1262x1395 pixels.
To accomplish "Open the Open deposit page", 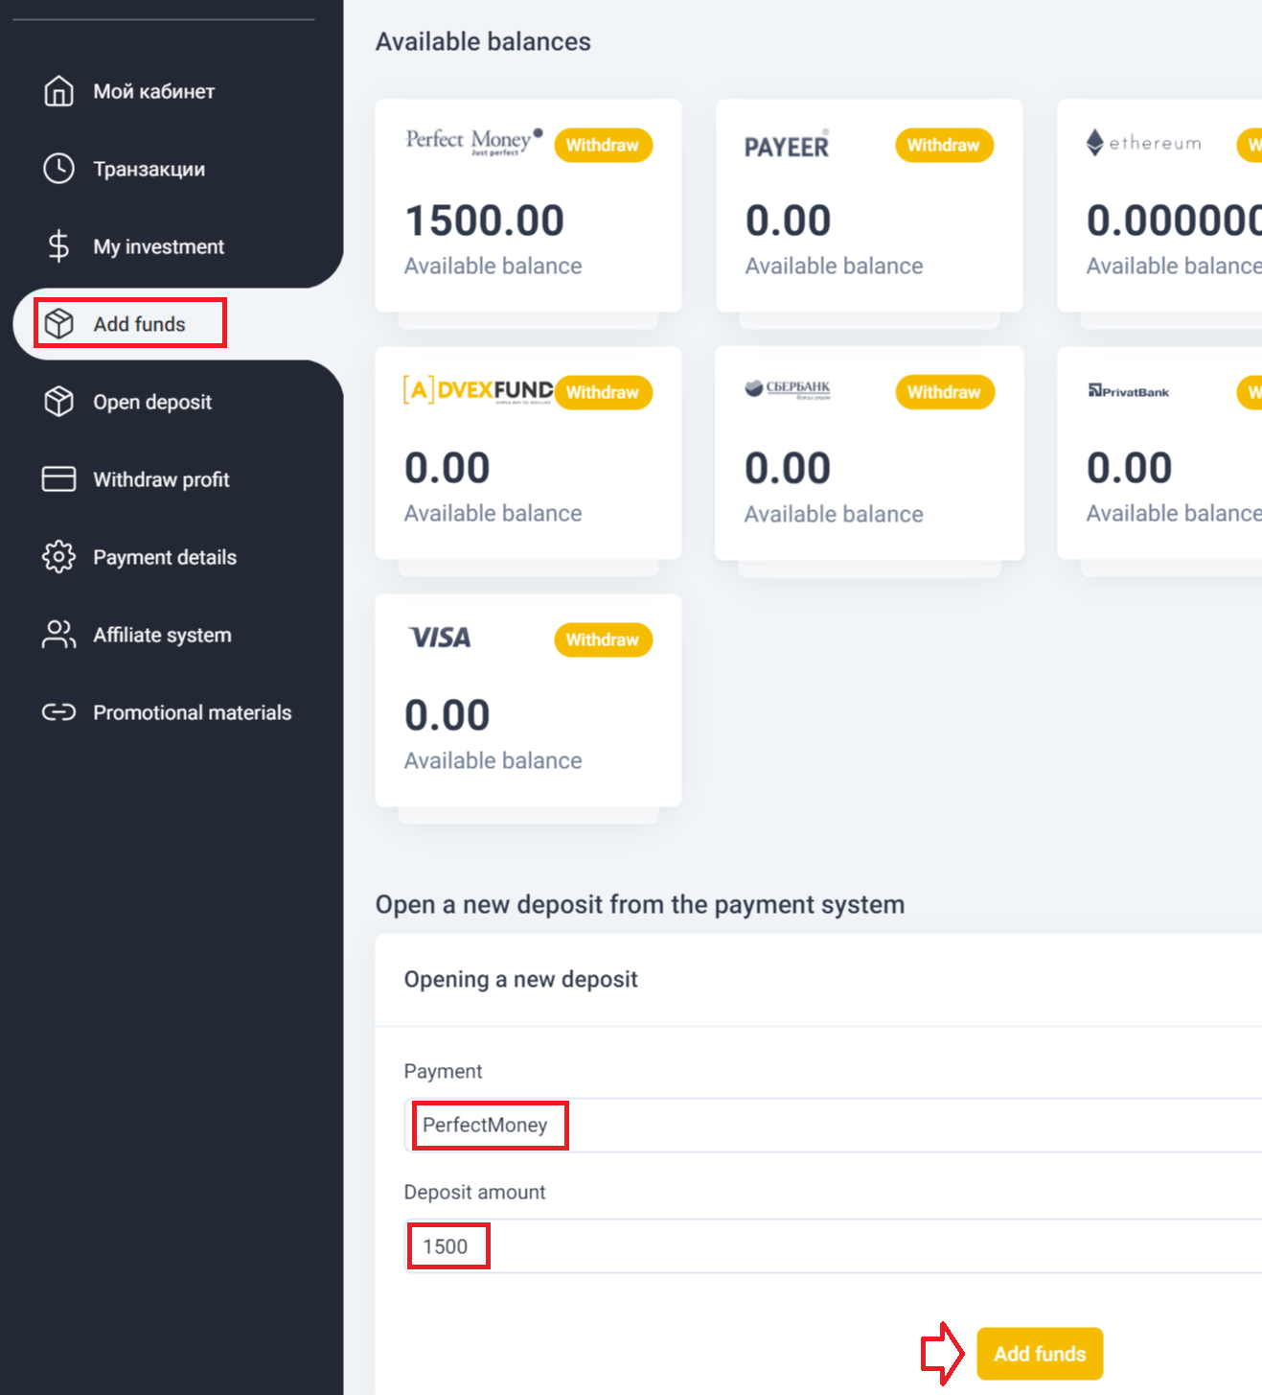I will [x=152, y=402].
